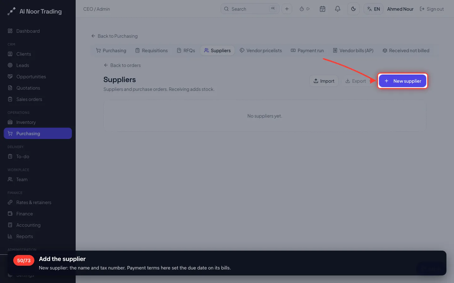
Task: Select Purchasing in the sidebar
Action: [x=38, y=133]
